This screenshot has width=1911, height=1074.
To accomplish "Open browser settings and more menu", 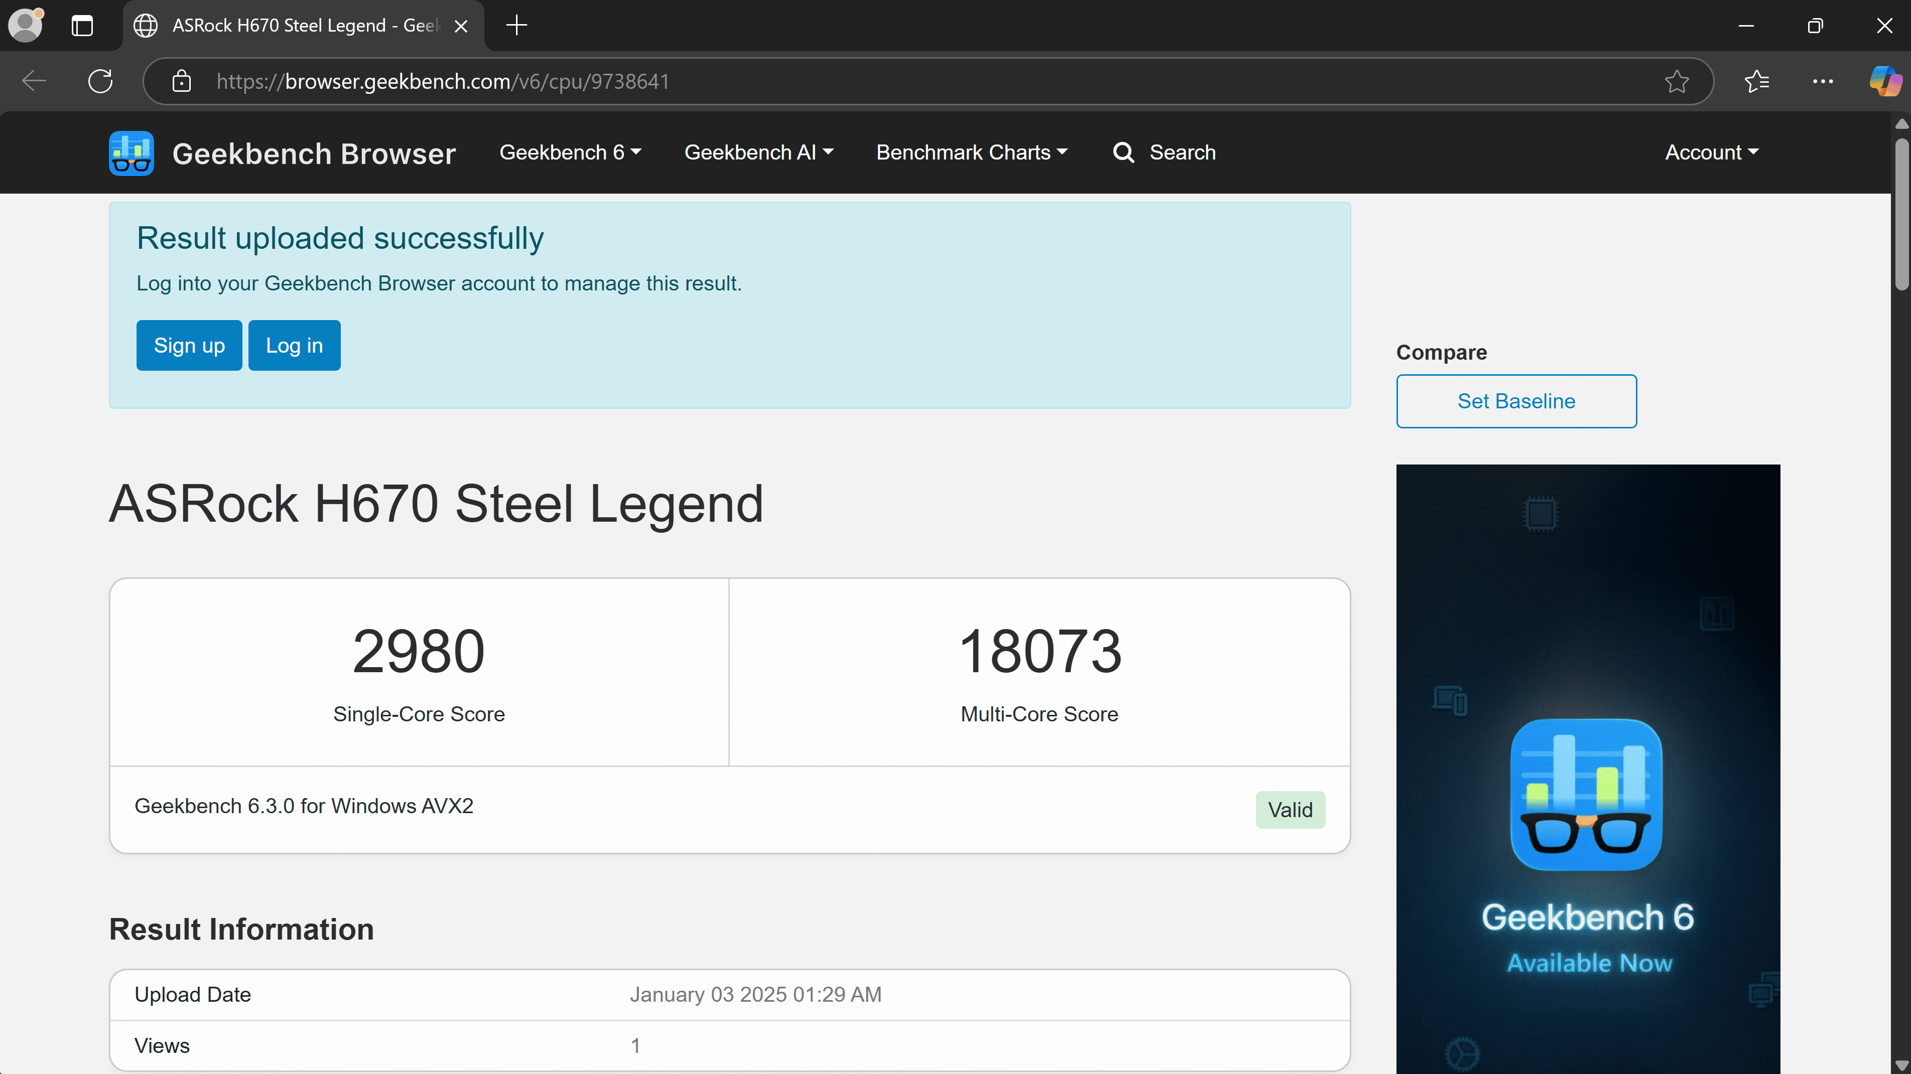I will (1823, 82).
